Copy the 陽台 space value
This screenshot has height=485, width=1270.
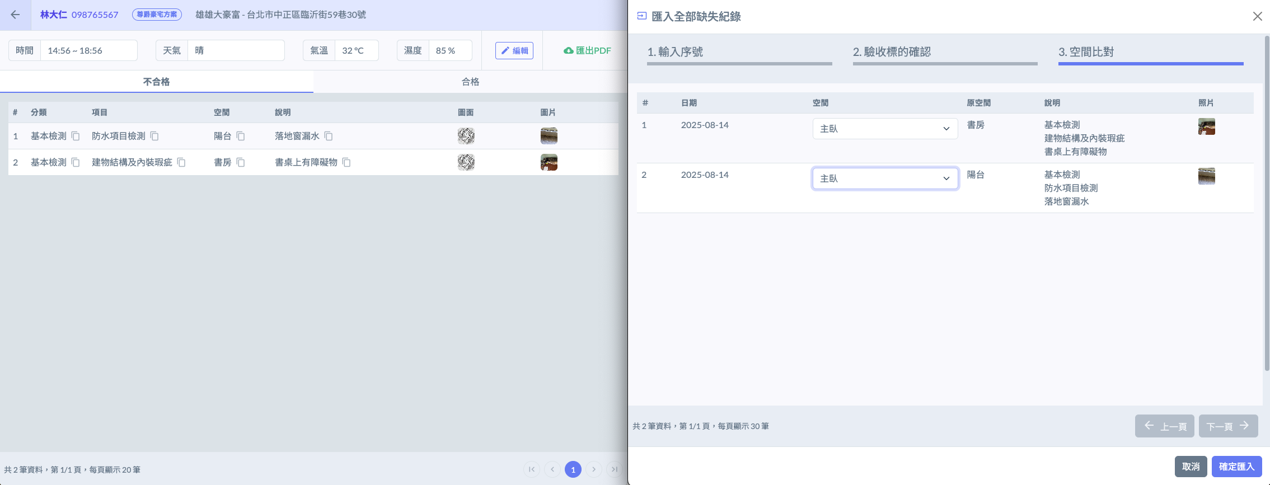point(241,136)
